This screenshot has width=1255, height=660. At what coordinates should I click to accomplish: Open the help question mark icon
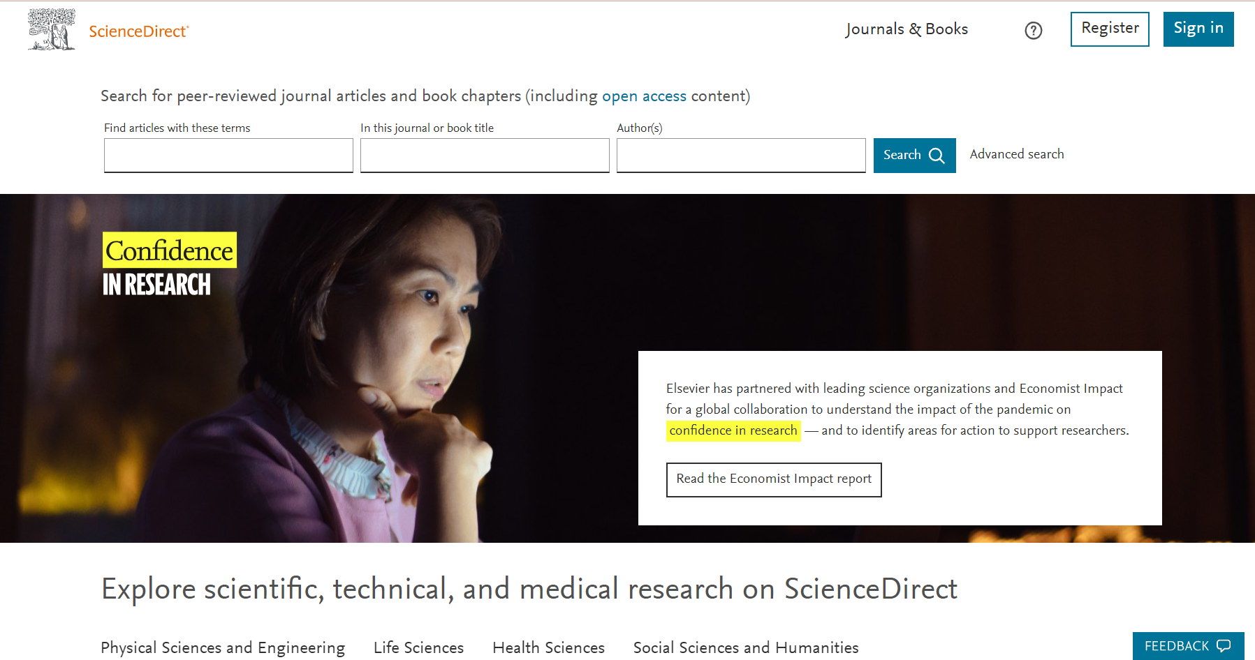(x=1034, y=31)
